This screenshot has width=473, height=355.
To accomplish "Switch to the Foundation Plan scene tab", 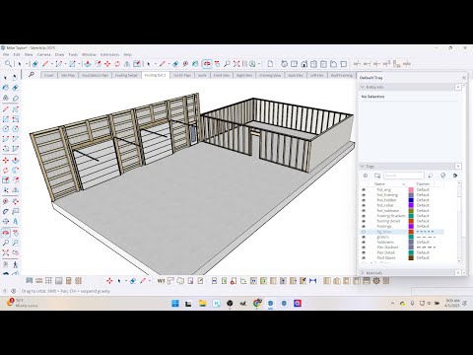I will click(95, 75).
